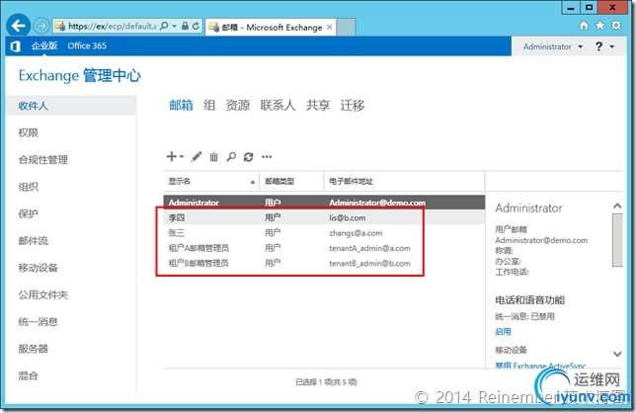
Task: Click the add new mailbox plus icon
Action: tap(172, 156)
